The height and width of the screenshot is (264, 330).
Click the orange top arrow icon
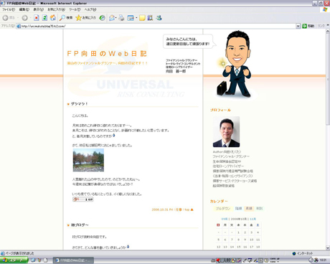pyautogui.click(x=192, y=209)
